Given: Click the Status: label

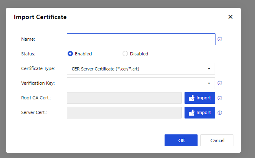Looking at the screenshot, I should pos(28,54).
